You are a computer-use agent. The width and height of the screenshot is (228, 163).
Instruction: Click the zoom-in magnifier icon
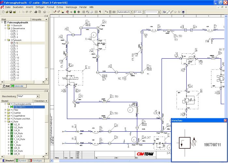(54, 12)
